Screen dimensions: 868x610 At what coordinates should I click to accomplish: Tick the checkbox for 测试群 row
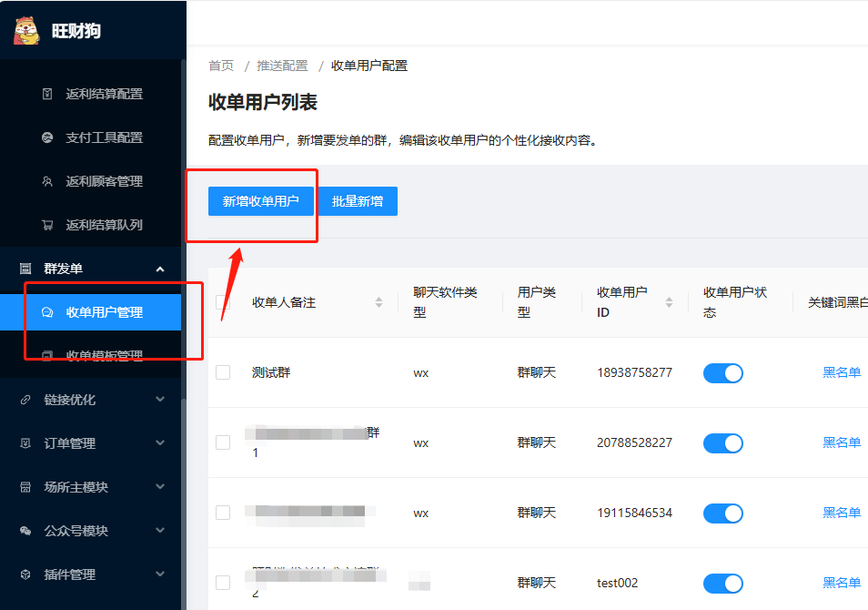tap(223, 372)
